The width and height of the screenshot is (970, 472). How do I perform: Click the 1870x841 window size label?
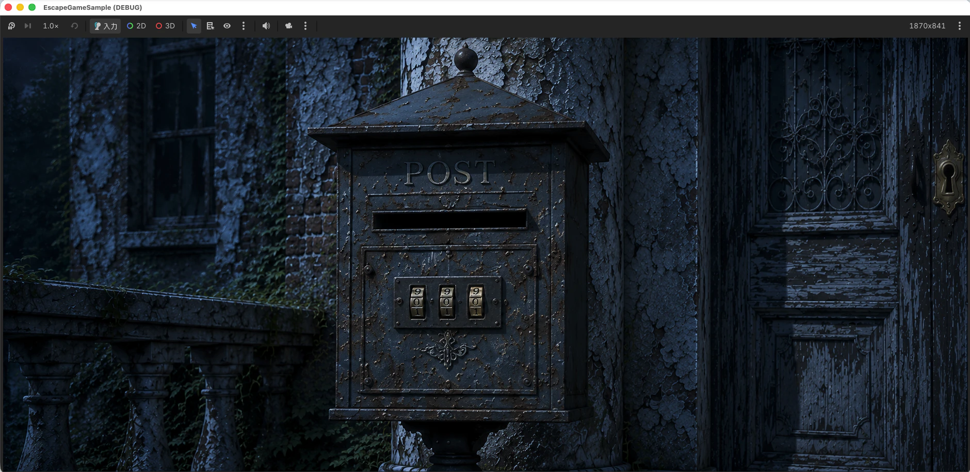[927, 26]
